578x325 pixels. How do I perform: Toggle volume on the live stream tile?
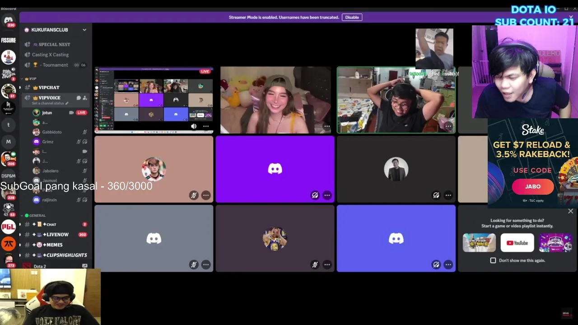(194, 126)
